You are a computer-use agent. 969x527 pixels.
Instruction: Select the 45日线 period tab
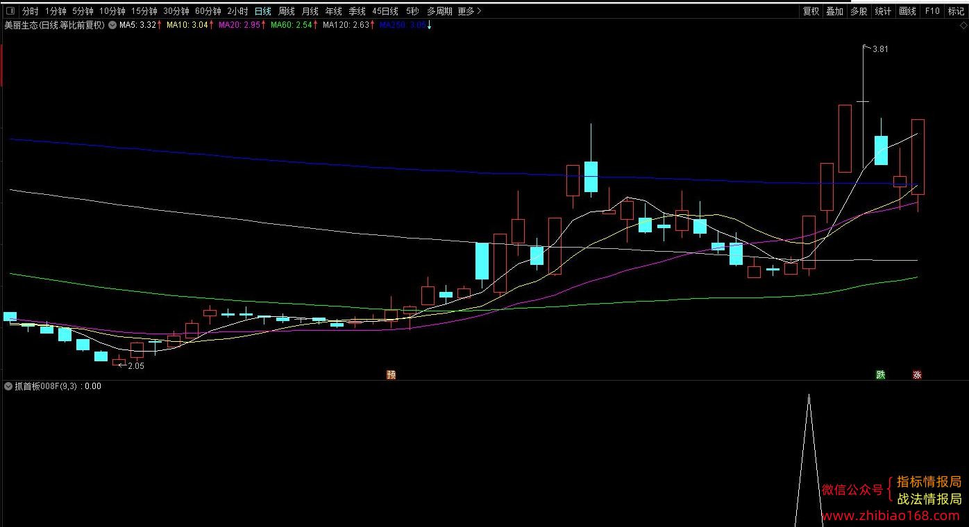coord(385,11)
